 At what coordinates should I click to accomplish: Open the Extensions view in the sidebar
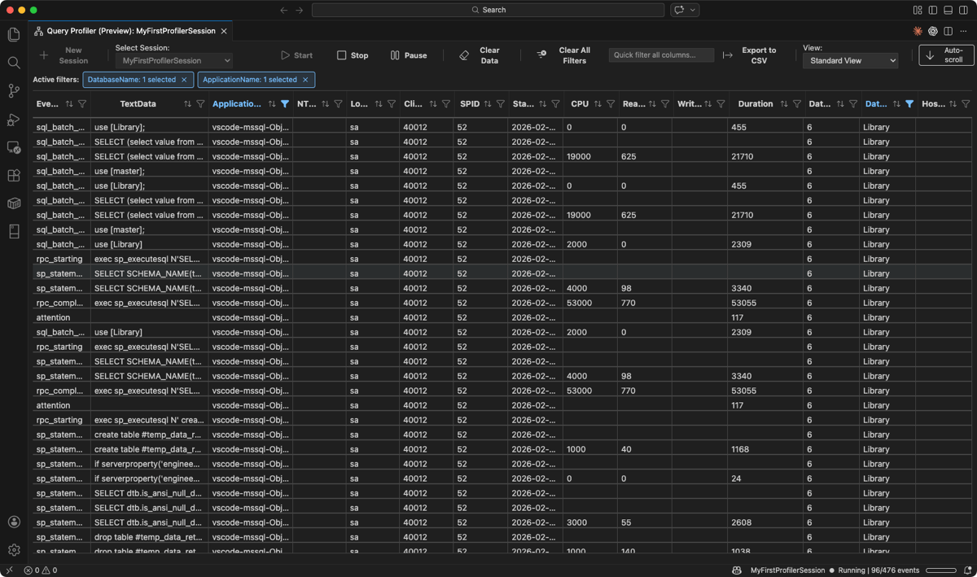[x=13, y=175]
